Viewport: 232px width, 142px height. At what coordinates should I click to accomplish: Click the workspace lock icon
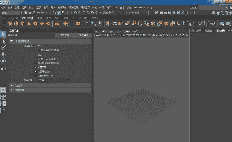tap(230, 8)
